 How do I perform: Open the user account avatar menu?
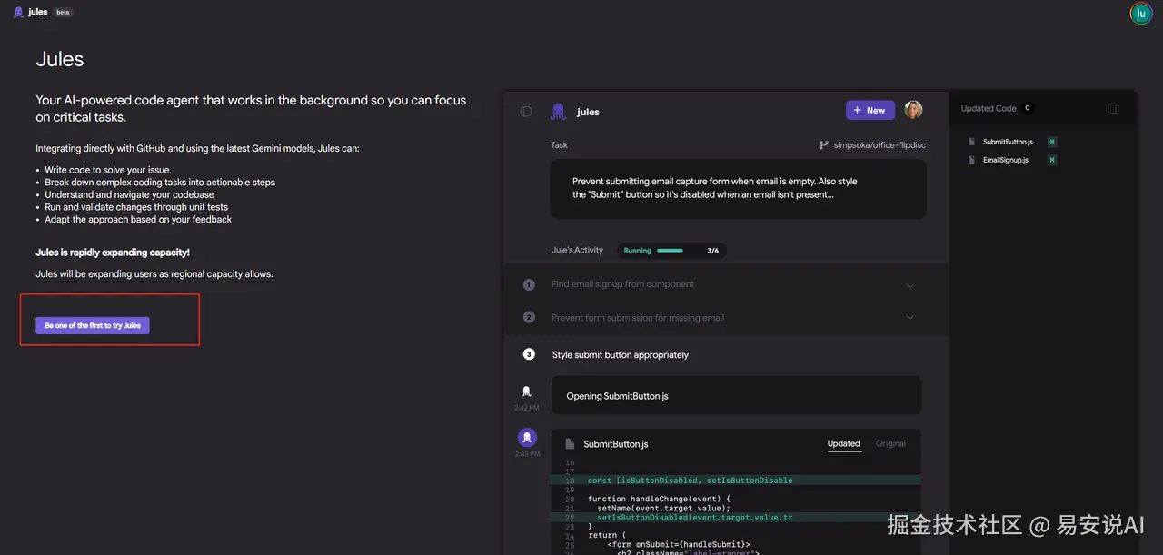(x=1141, y=13)
